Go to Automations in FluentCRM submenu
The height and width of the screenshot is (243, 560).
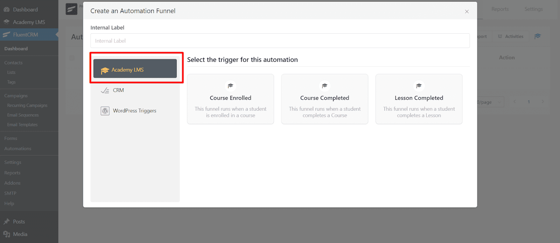pyautogui.click(x=18, y=148)
